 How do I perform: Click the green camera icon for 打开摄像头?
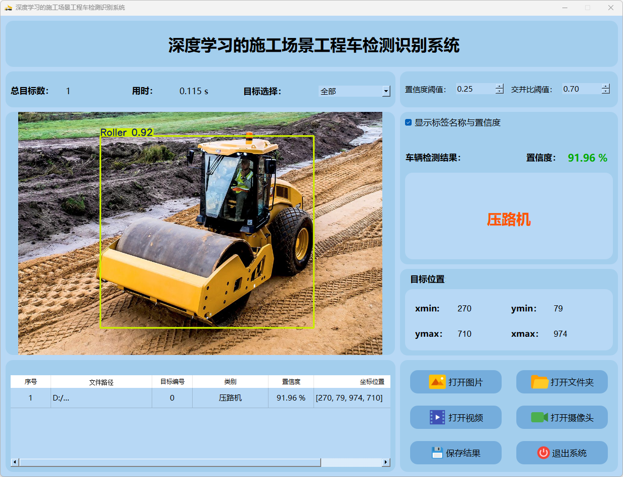539,417
